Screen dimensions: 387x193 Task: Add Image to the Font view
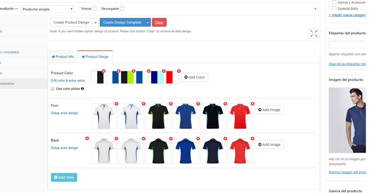click(x=269, y=110)
